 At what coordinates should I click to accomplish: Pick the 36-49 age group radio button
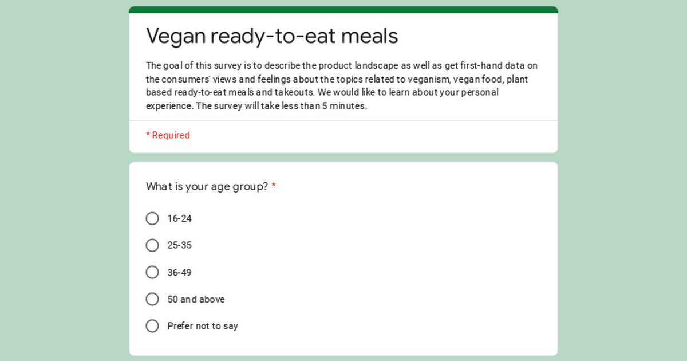coord(152,272)
